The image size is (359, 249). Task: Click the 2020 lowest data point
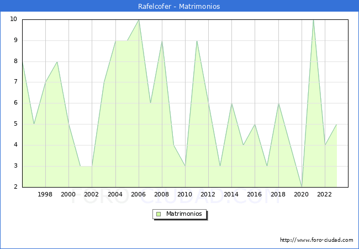302,187
